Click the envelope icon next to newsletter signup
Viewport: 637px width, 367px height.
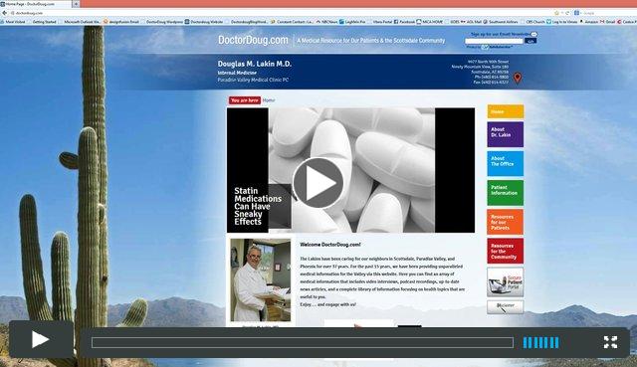pos(533,34)
